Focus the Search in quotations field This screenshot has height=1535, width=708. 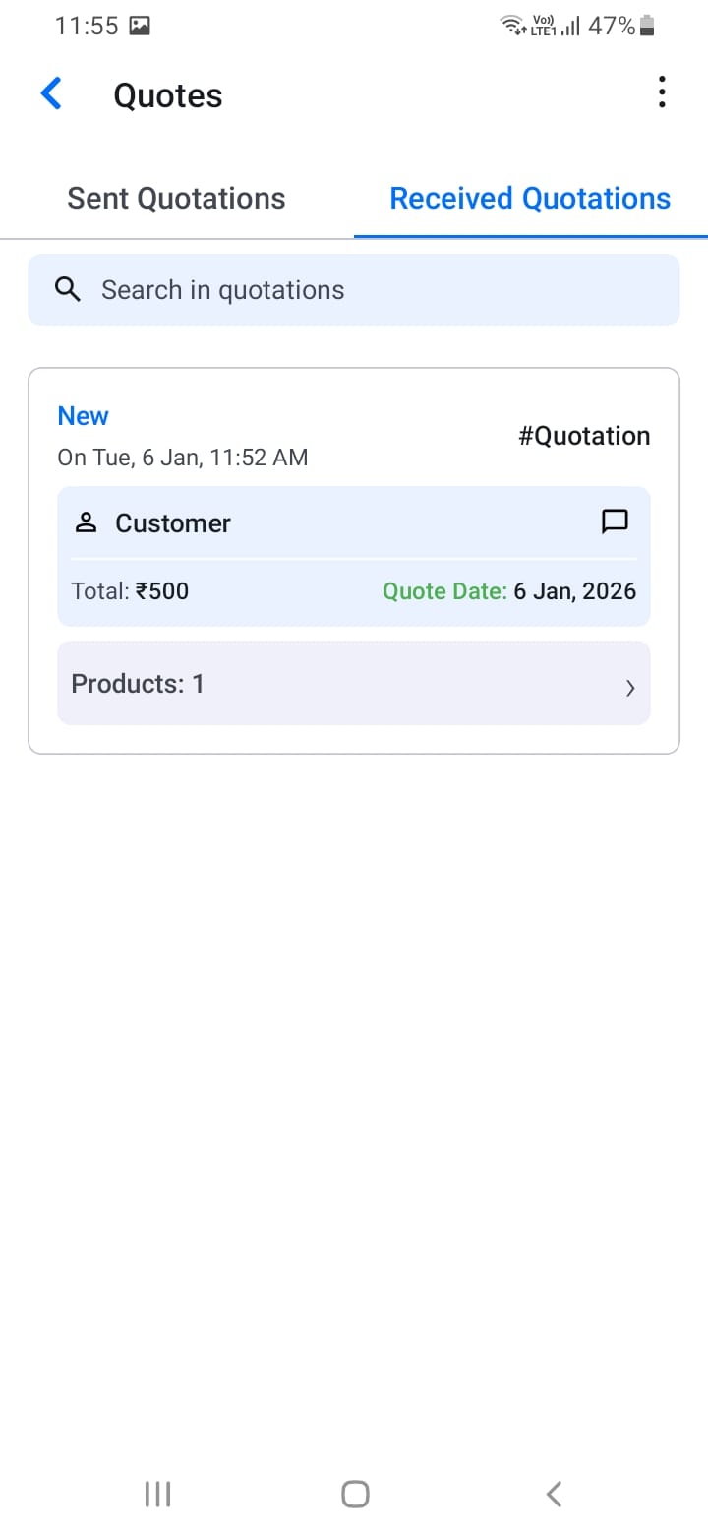coord(374,290)
